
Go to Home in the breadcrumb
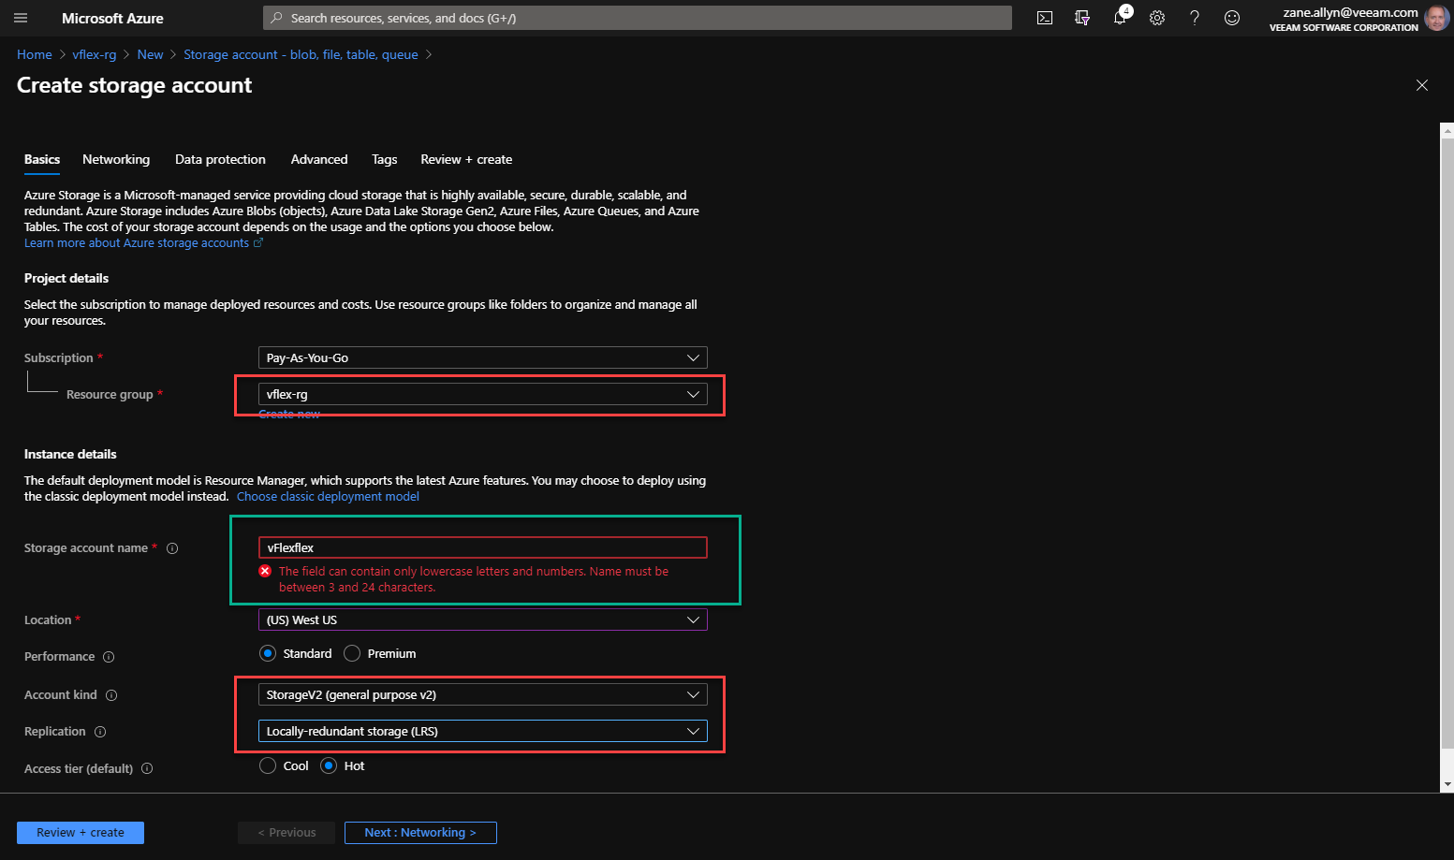tap(35, 54)
